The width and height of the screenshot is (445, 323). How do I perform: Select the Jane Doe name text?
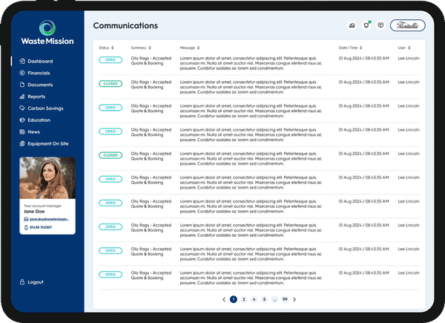pyautogui.click(x=34, y=212)
